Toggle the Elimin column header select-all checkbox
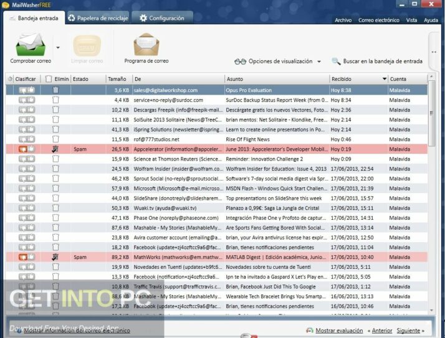Viewport: 445px width, 338px height. click(49, 79)
